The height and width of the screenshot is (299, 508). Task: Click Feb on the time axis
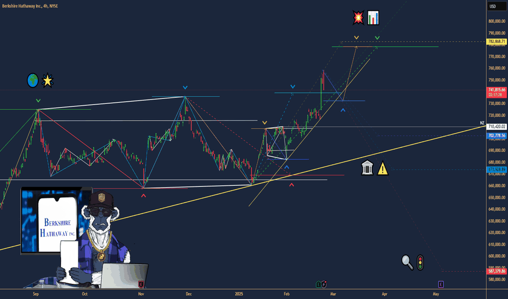coord(286,294)
